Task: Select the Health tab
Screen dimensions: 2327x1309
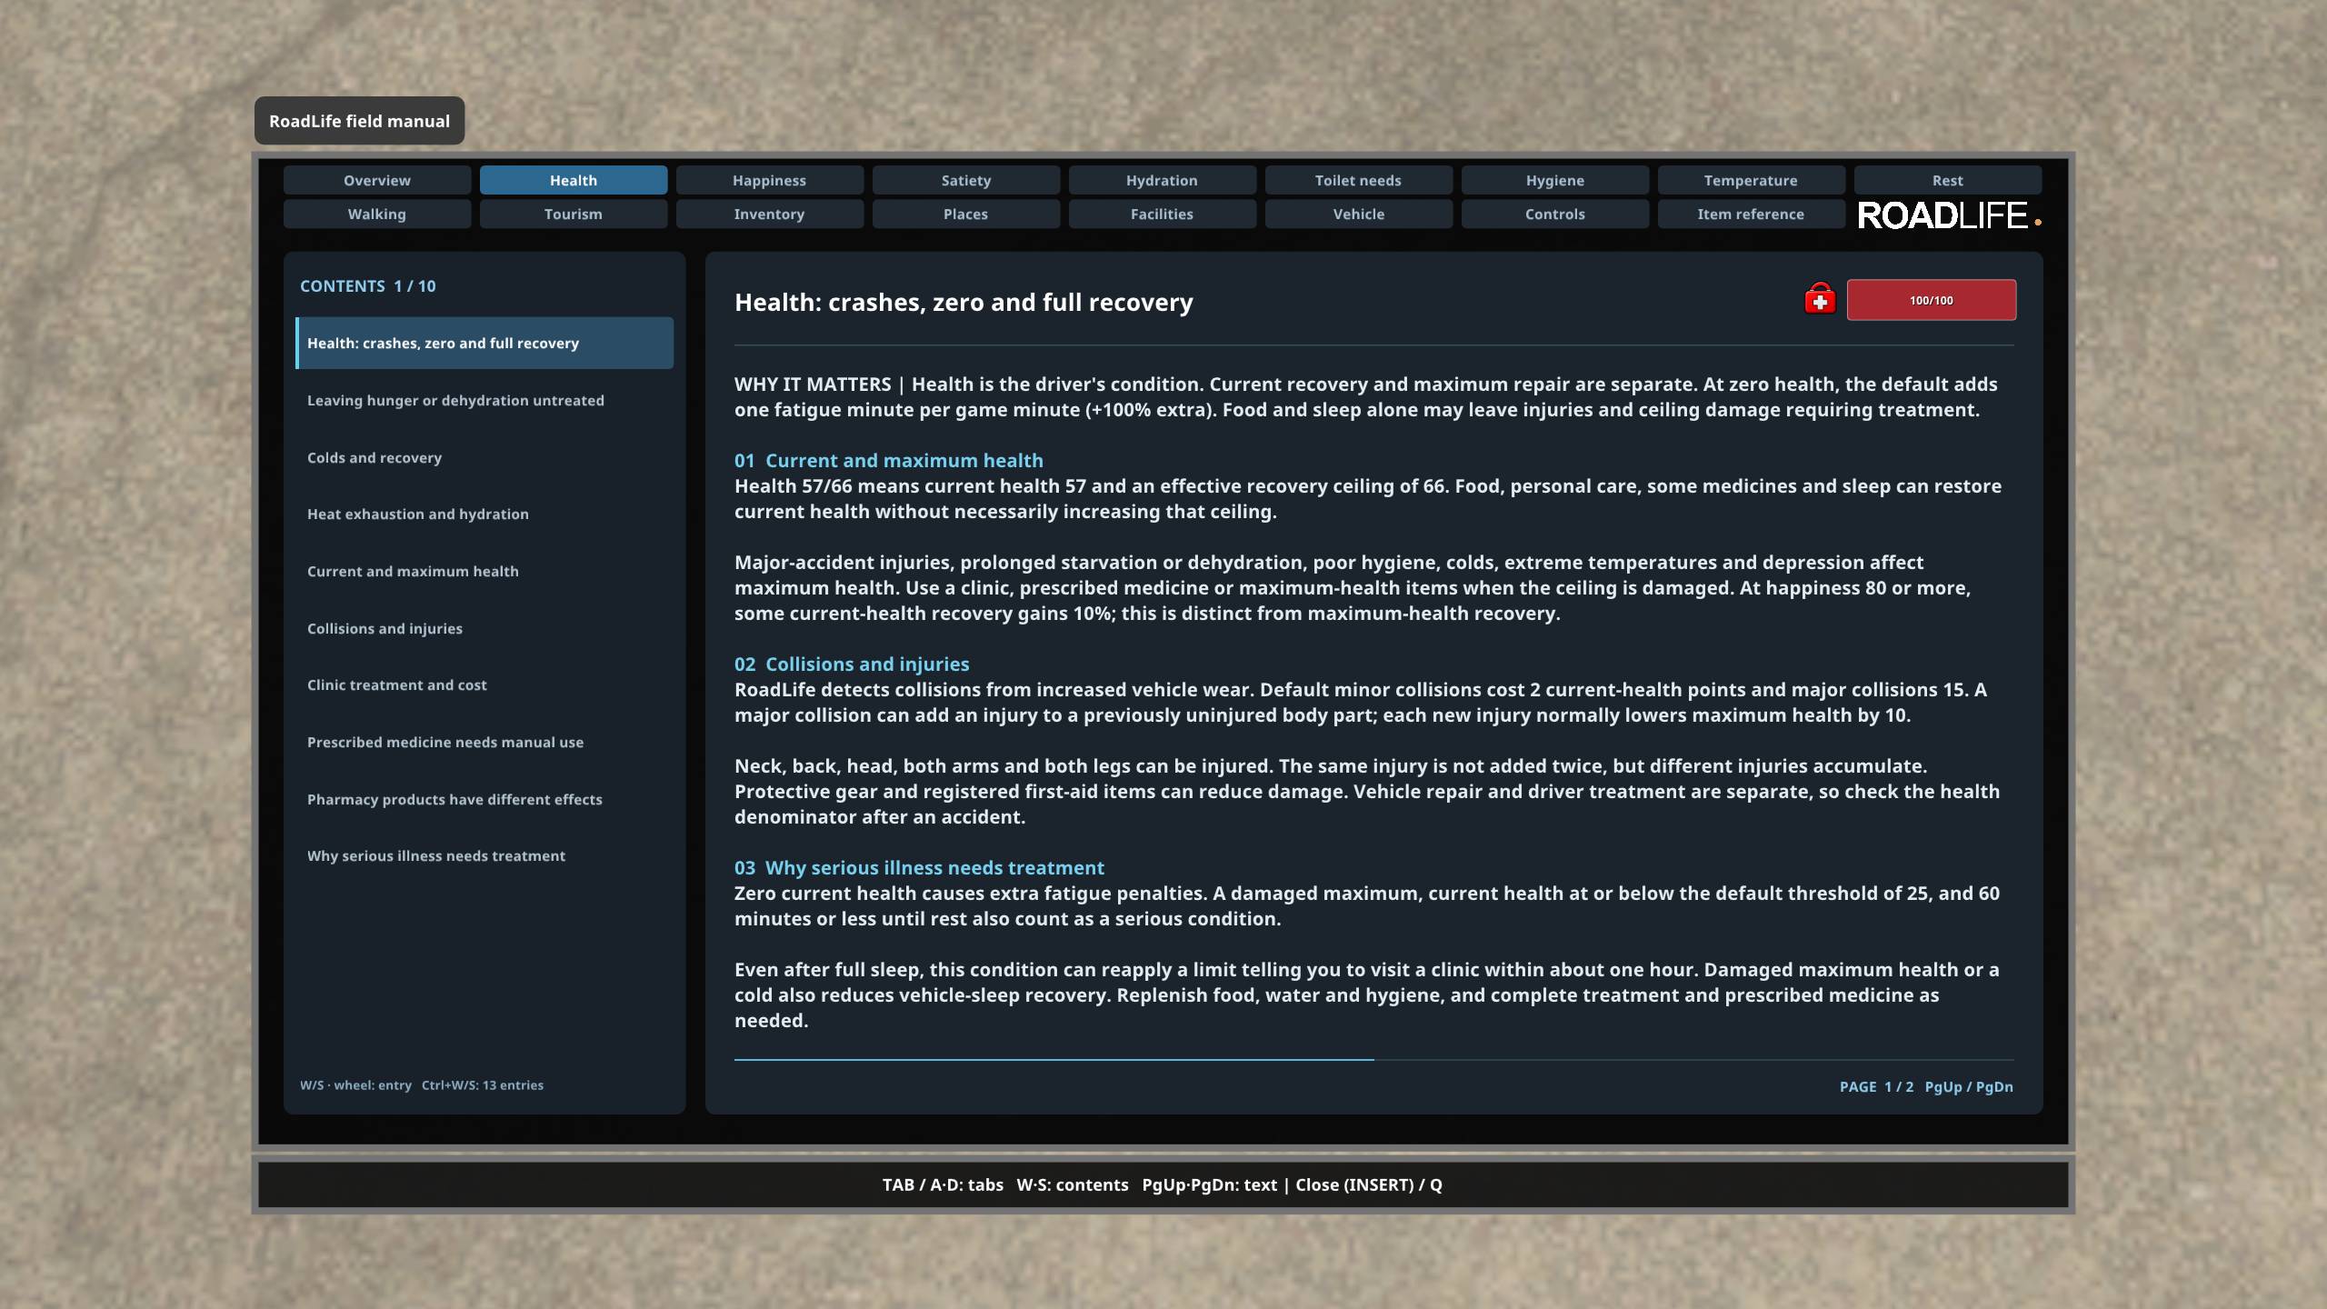Action: point(574,180)
